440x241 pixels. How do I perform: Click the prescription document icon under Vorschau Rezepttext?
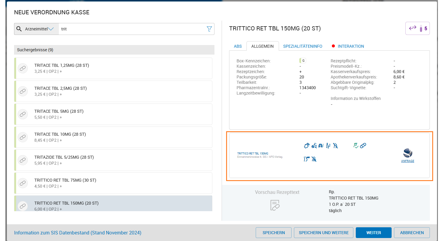275,205
